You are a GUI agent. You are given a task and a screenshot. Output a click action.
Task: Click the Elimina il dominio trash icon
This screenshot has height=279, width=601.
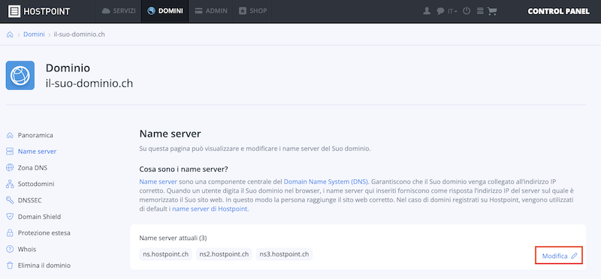tap(10, 265)
